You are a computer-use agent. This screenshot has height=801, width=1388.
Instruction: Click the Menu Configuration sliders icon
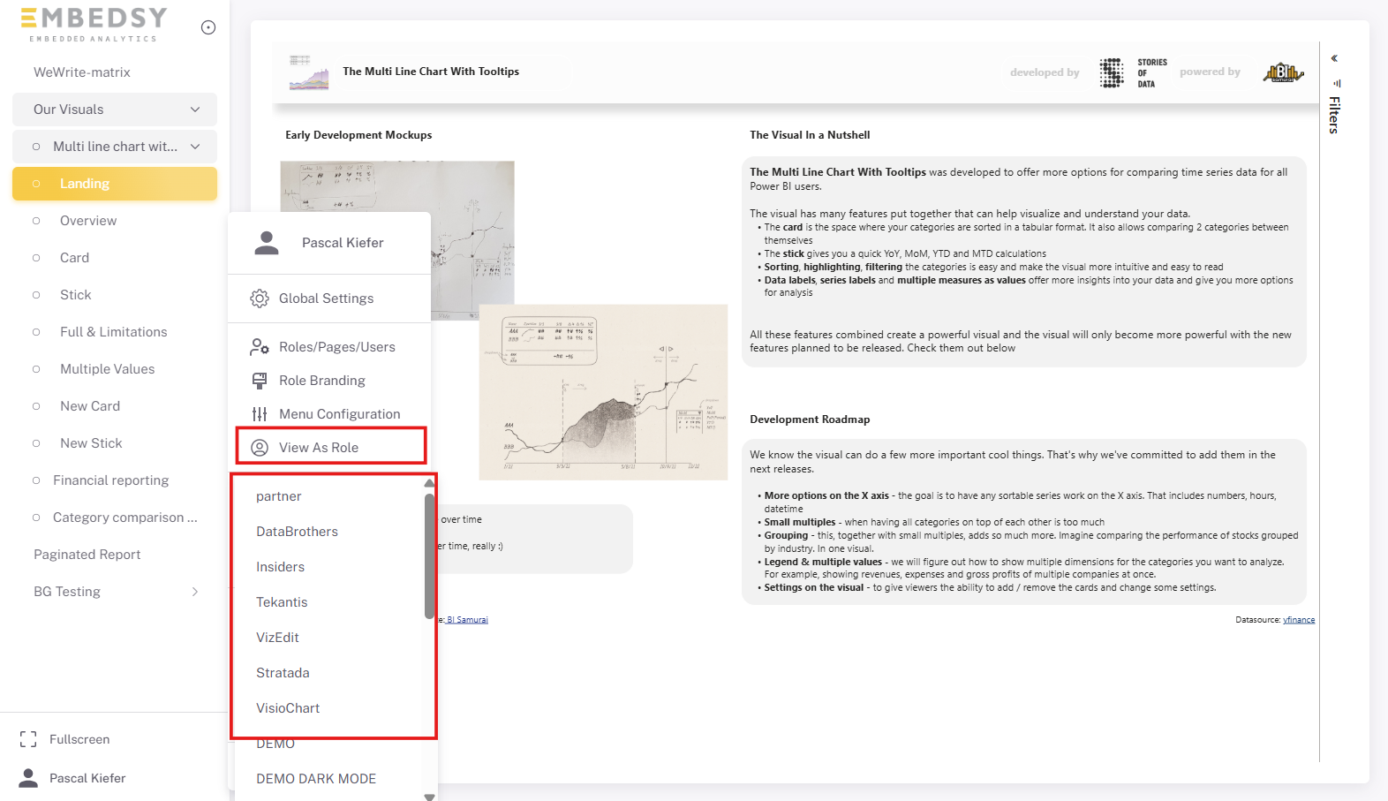click(x=260, y=414)
